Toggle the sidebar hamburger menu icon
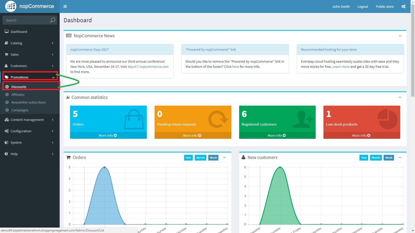415x233 pixels. [65, 6]
